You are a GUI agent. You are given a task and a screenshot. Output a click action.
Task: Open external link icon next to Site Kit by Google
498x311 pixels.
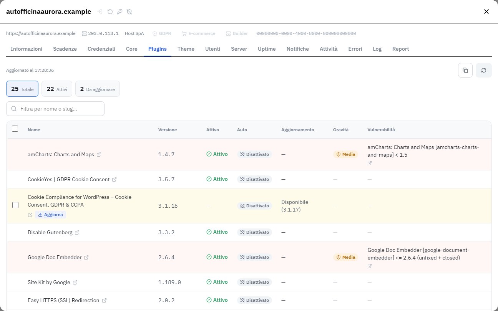click(75, 282)
